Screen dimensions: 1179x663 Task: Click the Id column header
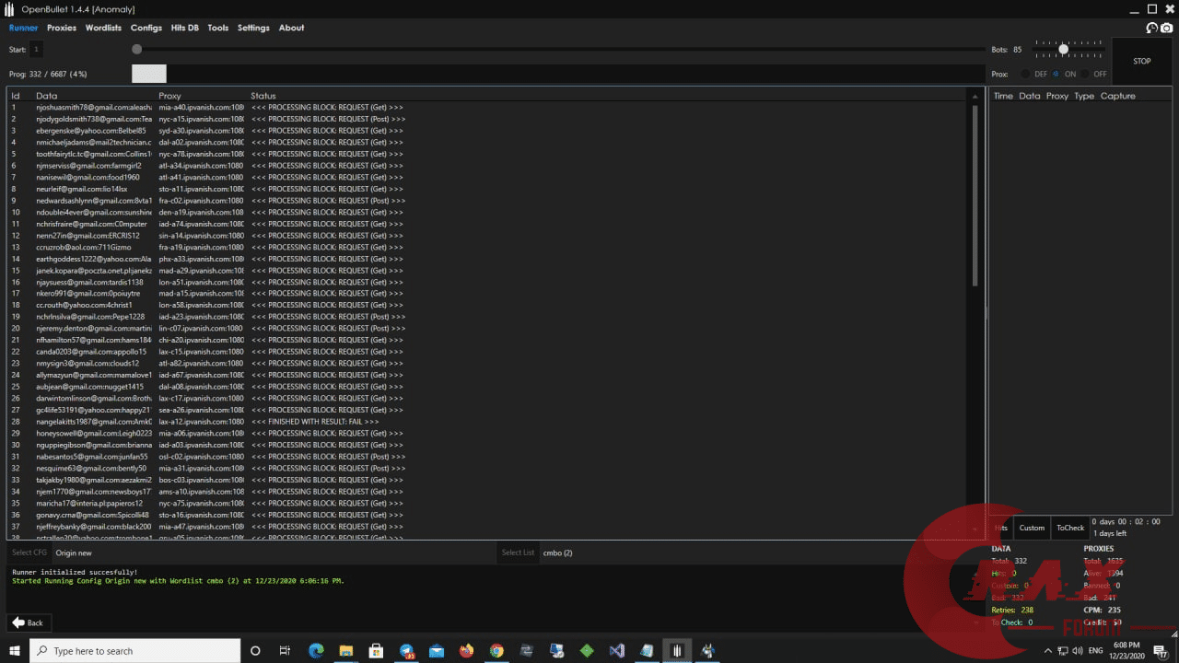coord(16,96)
